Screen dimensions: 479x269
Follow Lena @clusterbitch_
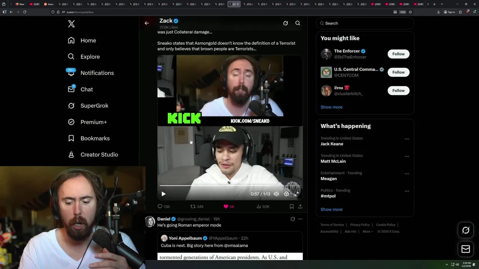[399, 90]
